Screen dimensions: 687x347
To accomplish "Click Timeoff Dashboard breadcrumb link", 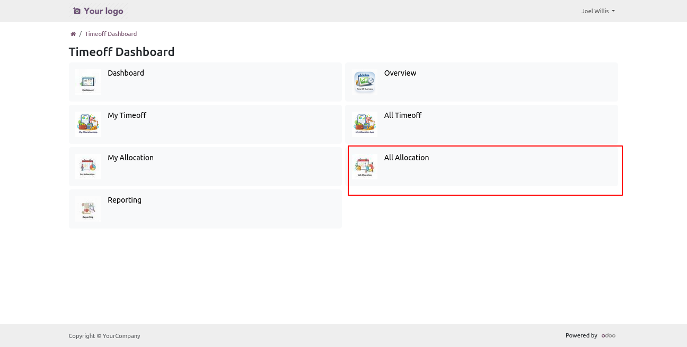I will click(111, 34).
